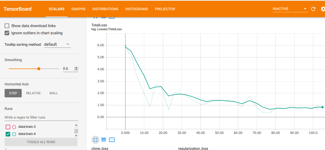The width and height of the screenshot is (325, 150).
Task: Open the GRAPHS tab
Action: point(78,9)
